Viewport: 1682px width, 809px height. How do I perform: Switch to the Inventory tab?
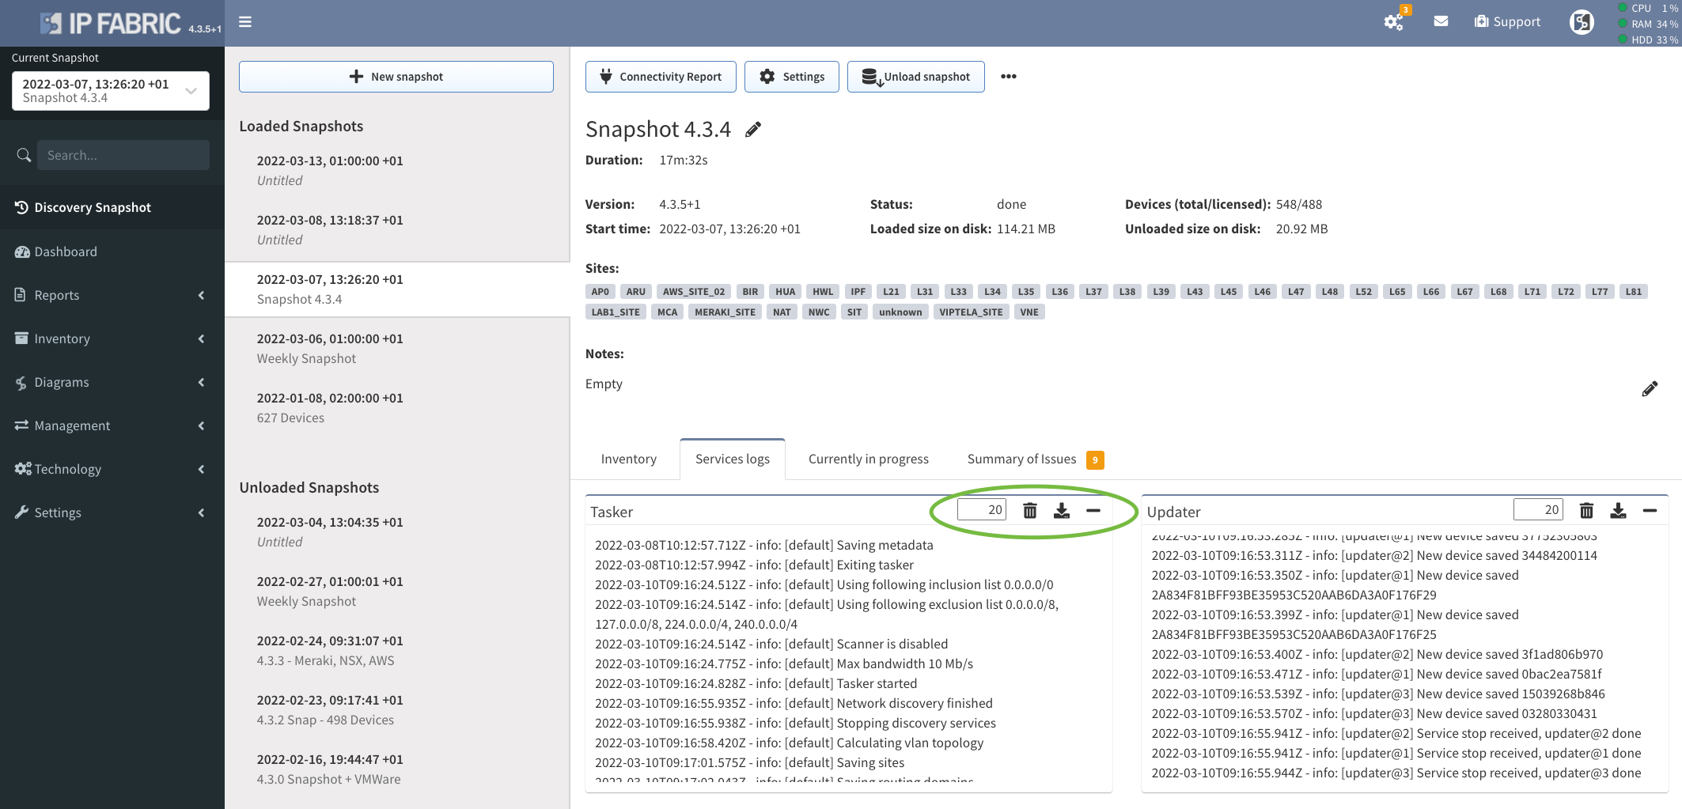click(628, 459)
